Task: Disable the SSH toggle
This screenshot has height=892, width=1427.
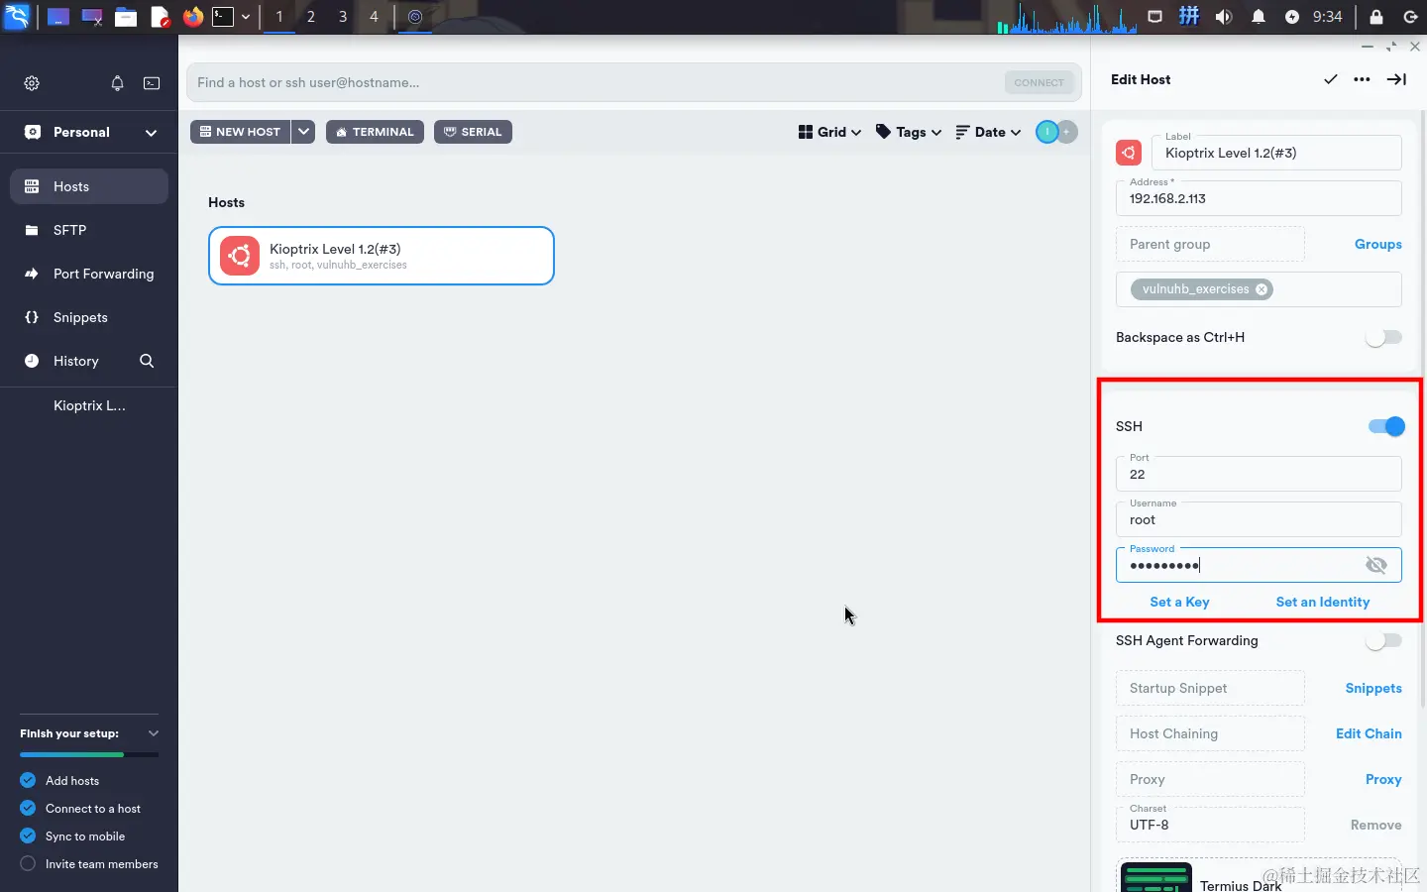Action: point(1386,426)
